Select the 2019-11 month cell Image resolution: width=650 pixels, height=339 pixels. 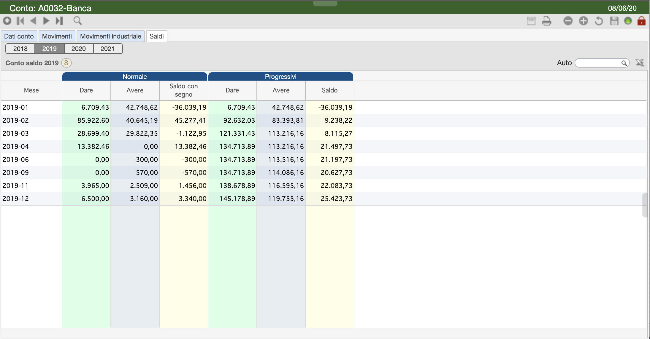coord(31,186)
